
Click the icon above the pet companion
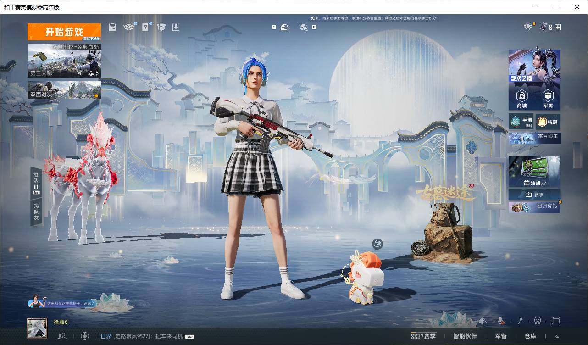point(377,244)
